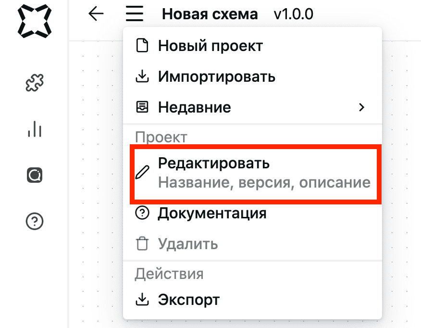The width and height of the screenshot is (421, 328).
Task: Toggle the hamburger menu icon
Action: pos(134,13)
